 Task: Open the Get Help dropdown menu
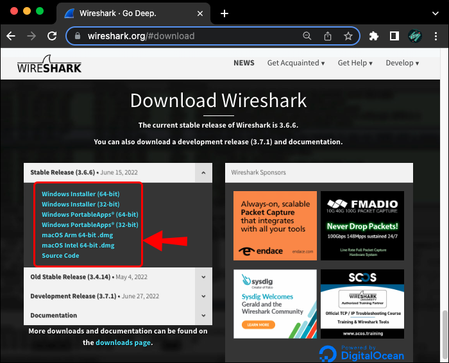click(x=355, y=63)
